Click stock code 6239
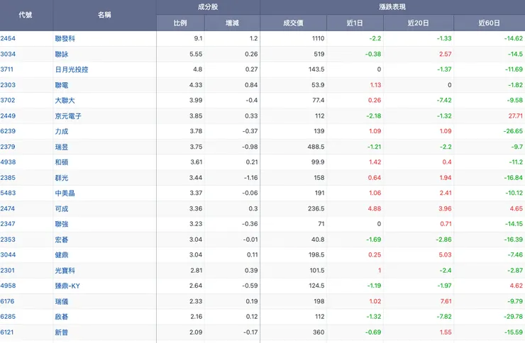 8,131
